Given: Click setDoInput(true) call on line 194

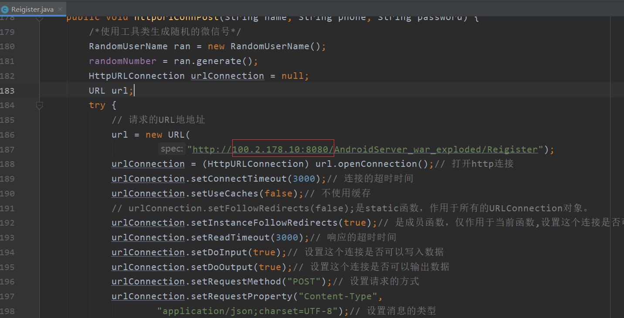Looking at the screenshot, I should tap(236, 252).
